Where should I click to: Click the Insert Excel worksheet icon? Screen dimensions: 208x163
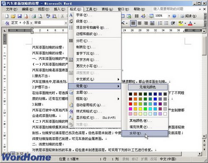click(x=129, y=16)
